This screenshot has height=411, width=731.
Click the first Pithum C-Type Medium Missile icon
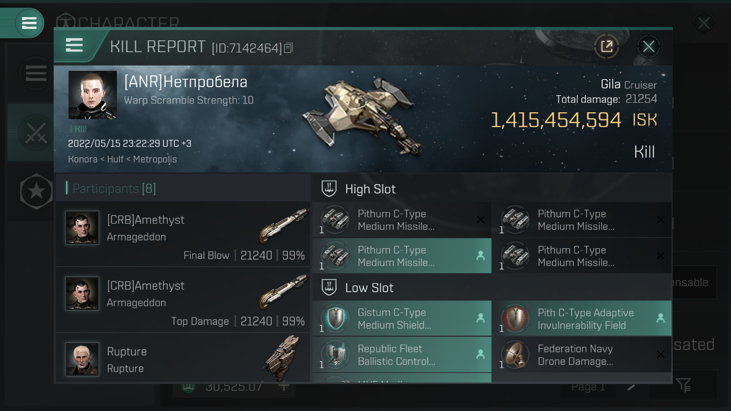pos(335,220)
